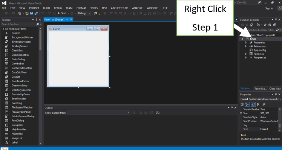
Task: Open Start button dropdown arrow
Action: (68, 13)
